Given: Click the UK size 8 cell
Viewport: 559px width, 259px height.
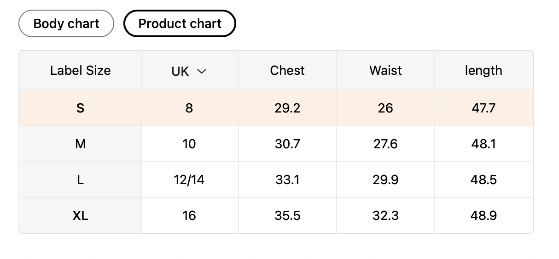Looking at the screenshot, I should tap(189, 108).
